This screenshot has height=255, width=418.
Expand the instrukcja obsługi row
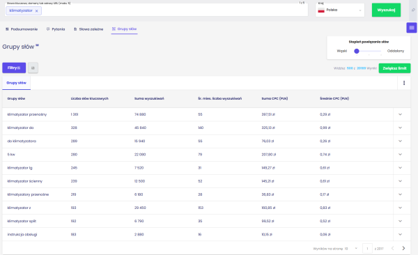[400, 235]
